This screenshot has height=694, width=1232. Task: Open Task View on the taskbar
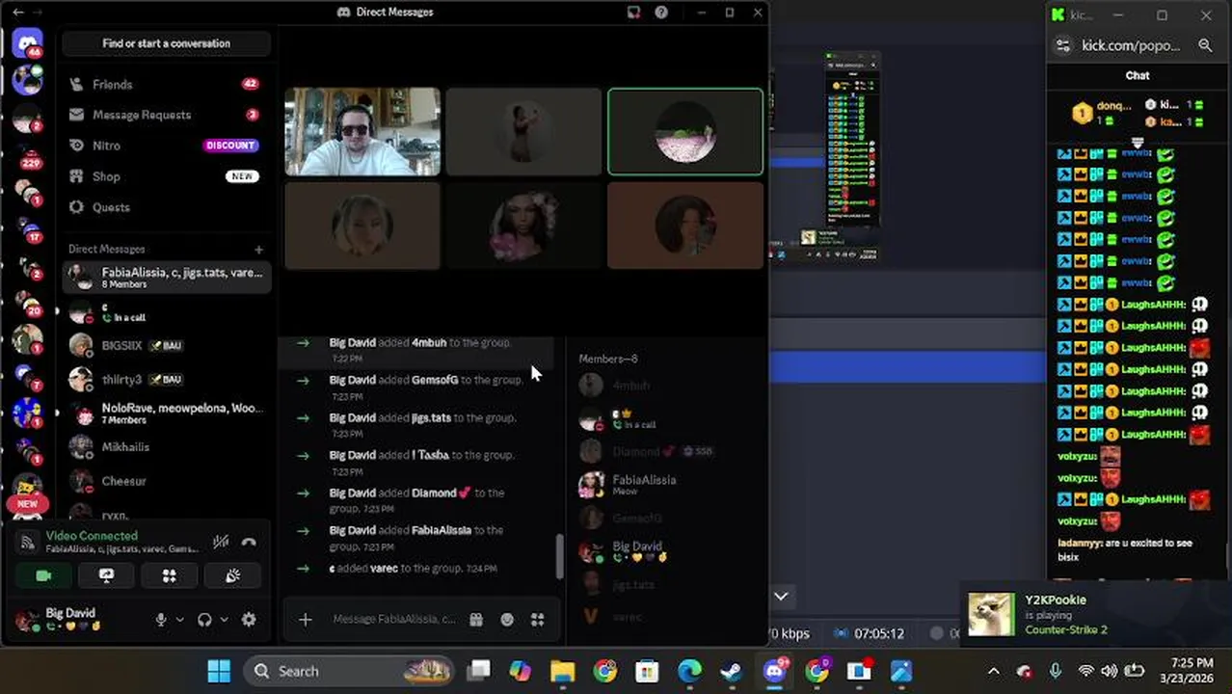pyautogui.click(x=478, y=671)
